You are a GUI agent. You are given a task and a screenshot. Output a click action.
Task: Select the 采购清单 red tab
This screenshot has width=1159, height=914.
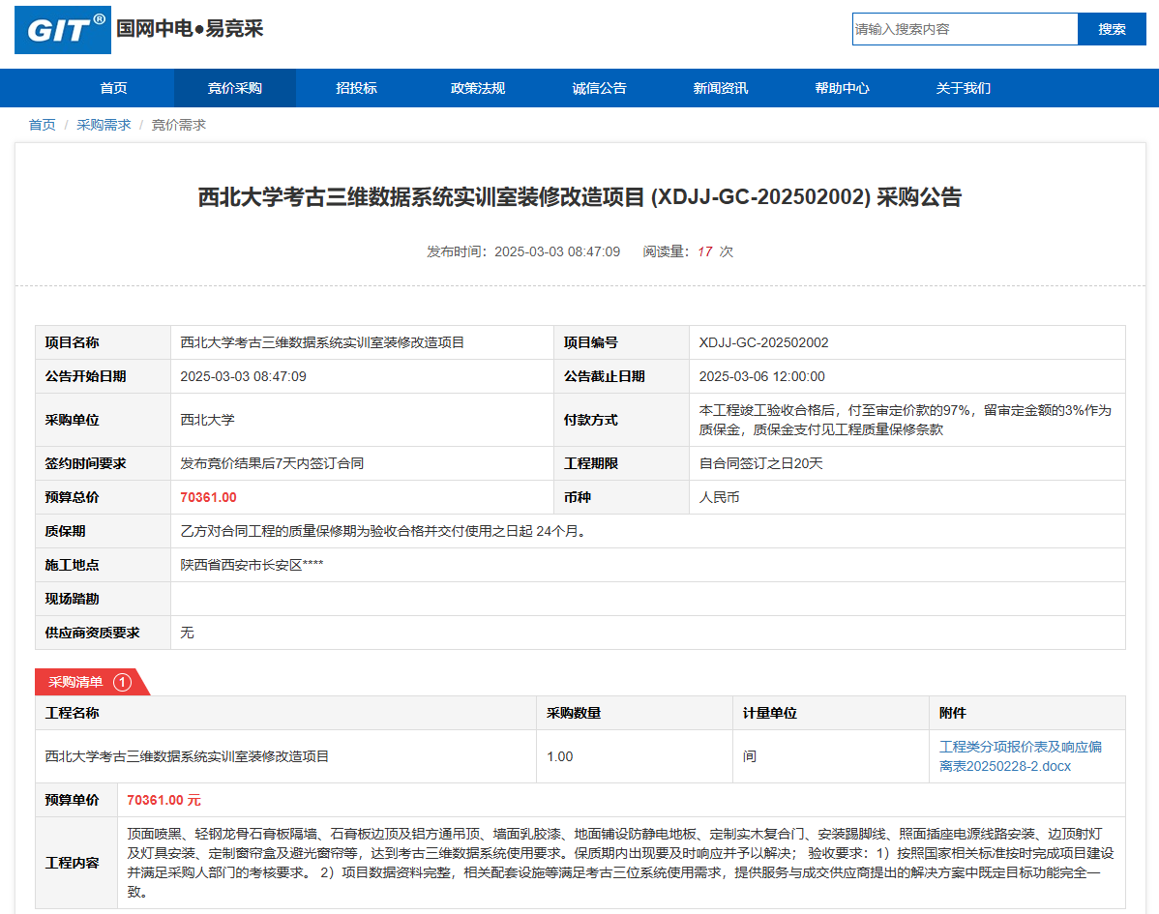point(77,682)
